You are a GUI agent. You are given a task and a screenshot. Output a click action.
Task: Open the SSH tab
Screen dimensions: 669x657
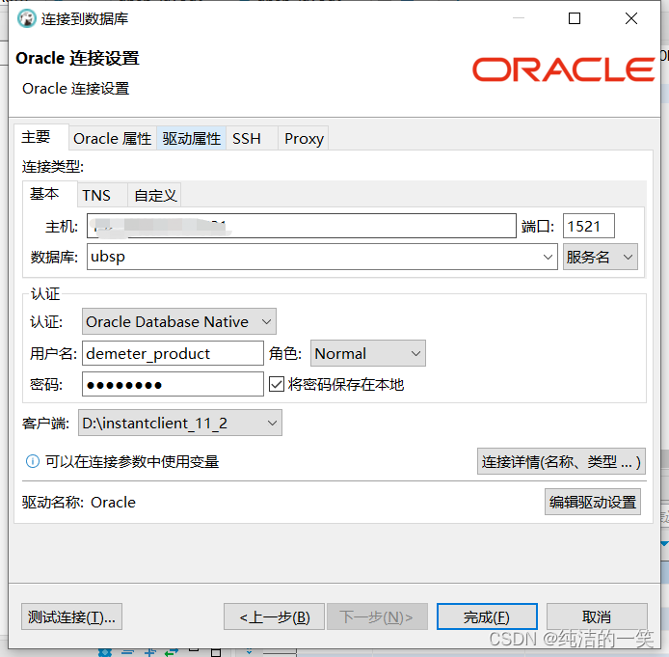pos(252,139)
